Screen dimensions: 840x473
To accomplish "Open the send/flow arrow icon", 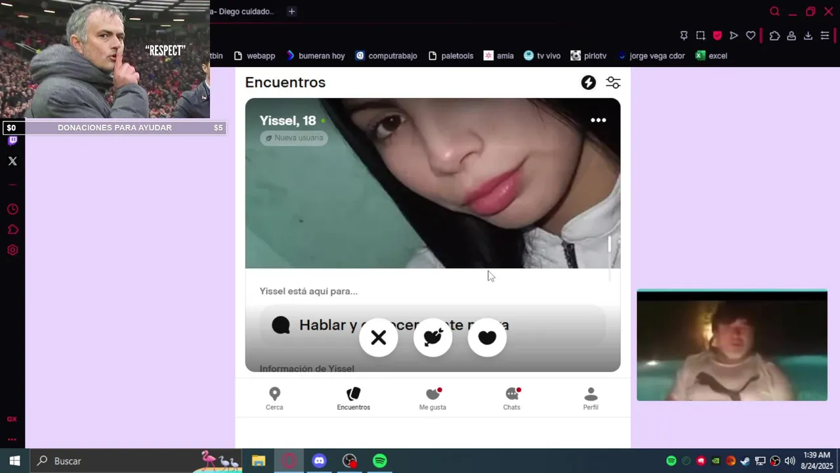I will click(x=734, y=35).
